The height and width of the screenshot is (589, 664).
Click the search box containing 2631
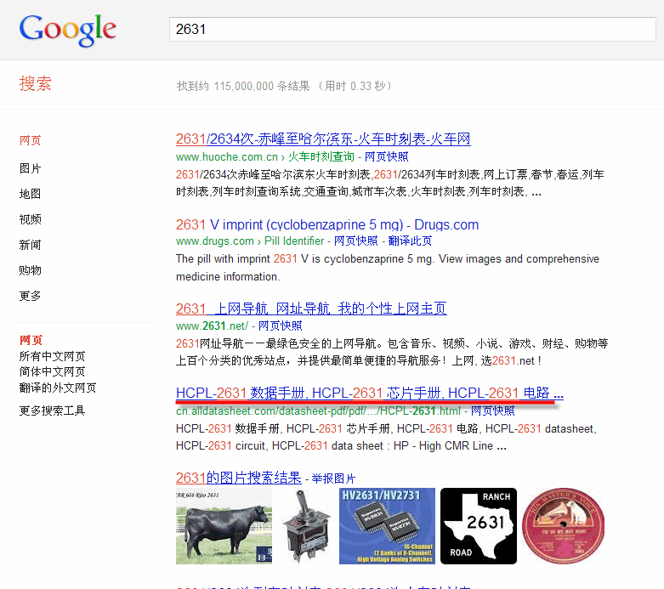tap(412, 30)
